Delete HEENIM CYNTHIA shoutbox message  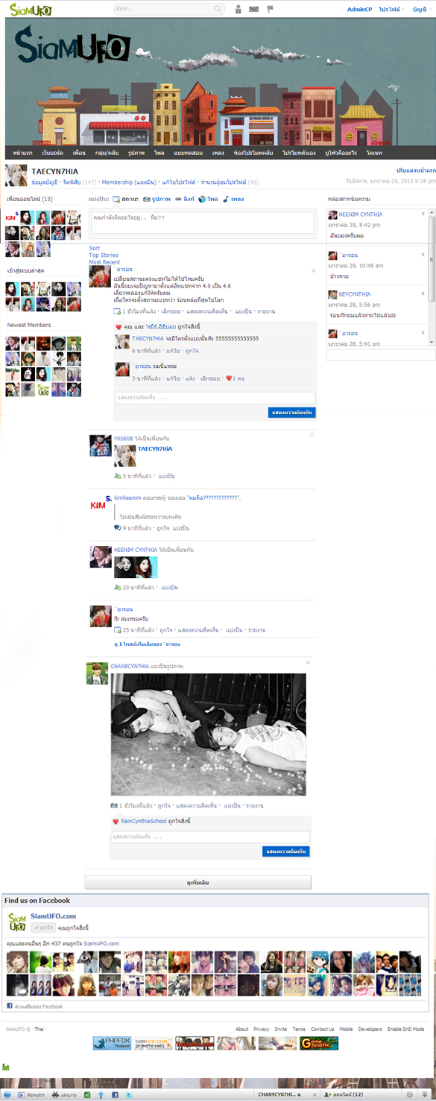point(423,214)
